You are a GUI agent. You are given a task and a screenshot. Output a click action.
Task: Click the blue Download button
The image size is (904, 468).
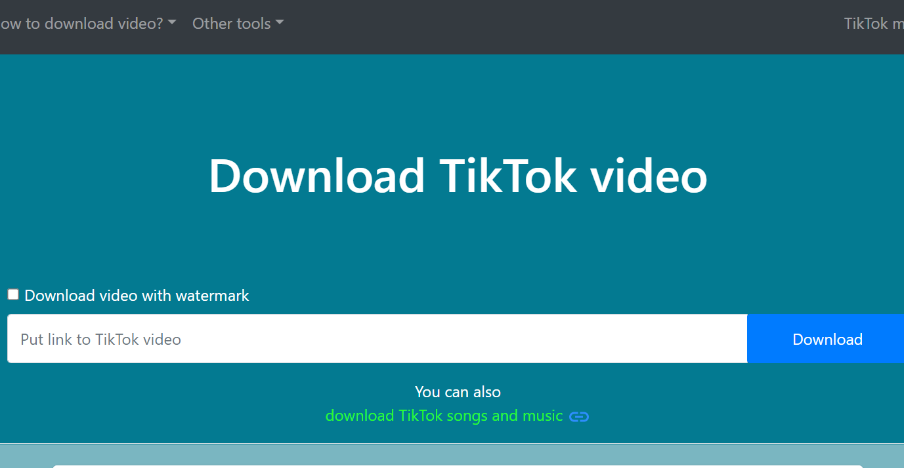pos(825,339)
